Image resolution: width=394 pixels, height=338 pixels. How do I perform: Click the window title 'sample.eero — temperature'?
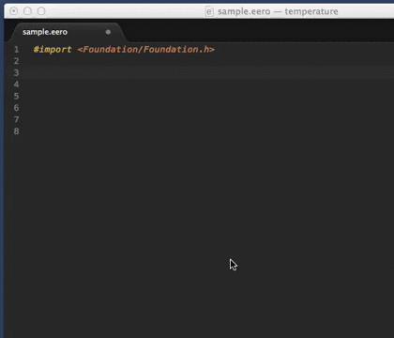pos(278,11)
